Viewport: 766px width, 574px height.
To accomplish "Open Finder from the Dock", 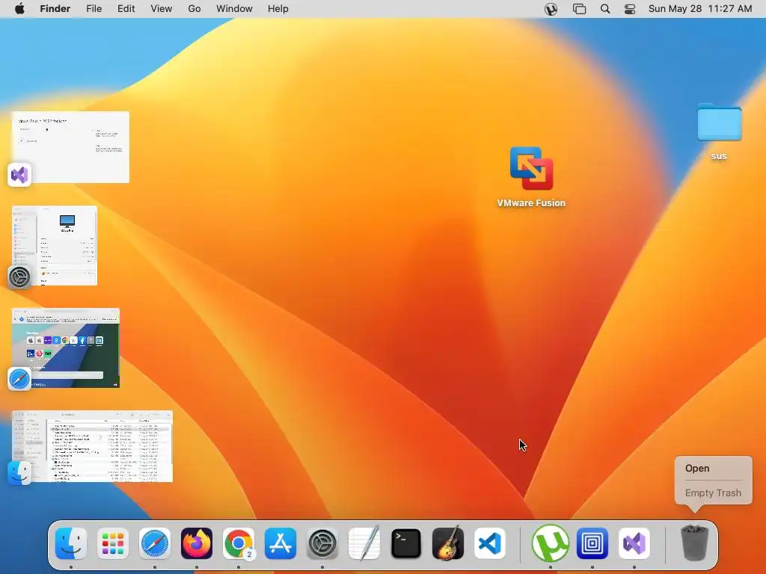I will (71, 543).
